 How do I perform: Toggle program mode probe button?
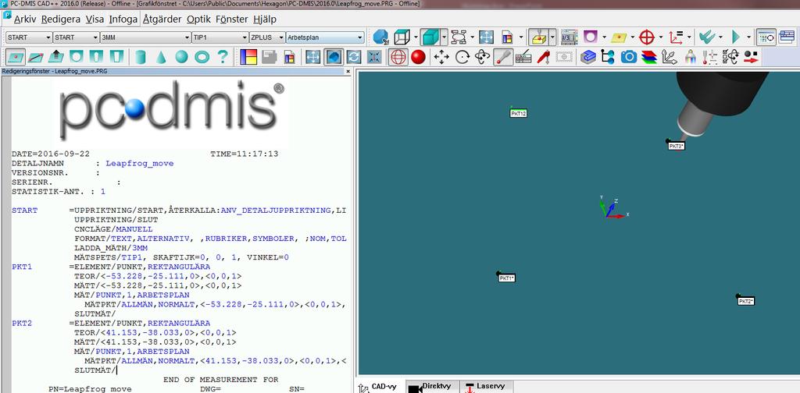coord(503,56)
